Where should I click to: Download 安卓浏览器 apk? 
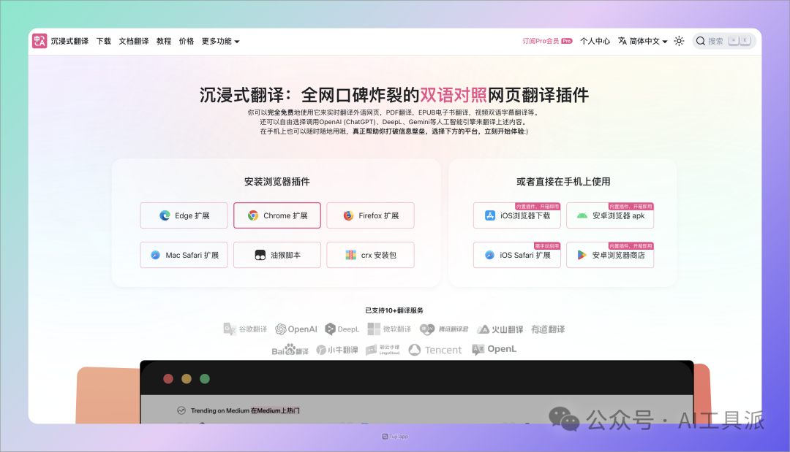[610, 215]
